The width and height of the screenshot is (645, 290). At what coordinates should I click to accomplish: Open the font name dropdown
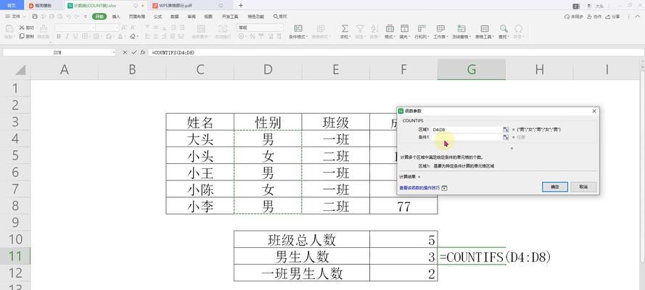pos(94,28)
